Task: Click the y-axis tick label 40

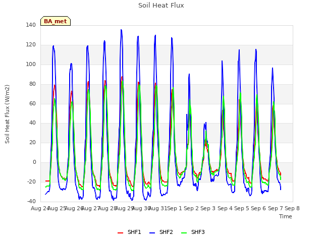Action: coord(32,123)
